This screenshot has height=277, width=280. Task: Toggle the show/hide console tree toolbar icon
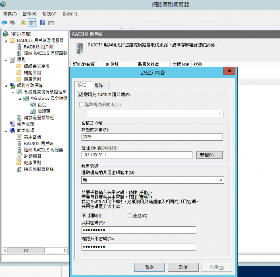click(x=32, y=23)
